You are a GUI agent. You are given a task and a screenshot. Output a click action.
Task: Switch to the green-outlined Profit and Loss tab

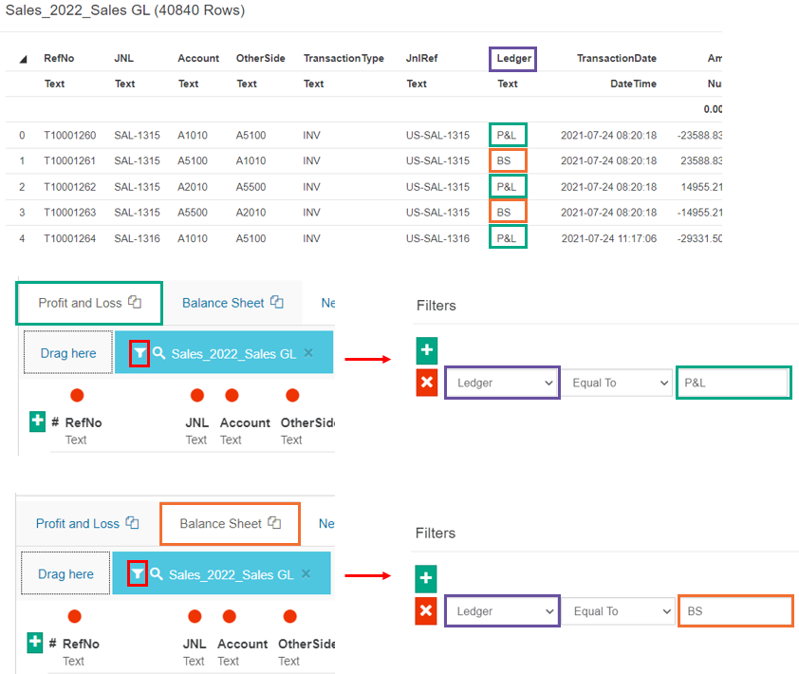[81, 303]
